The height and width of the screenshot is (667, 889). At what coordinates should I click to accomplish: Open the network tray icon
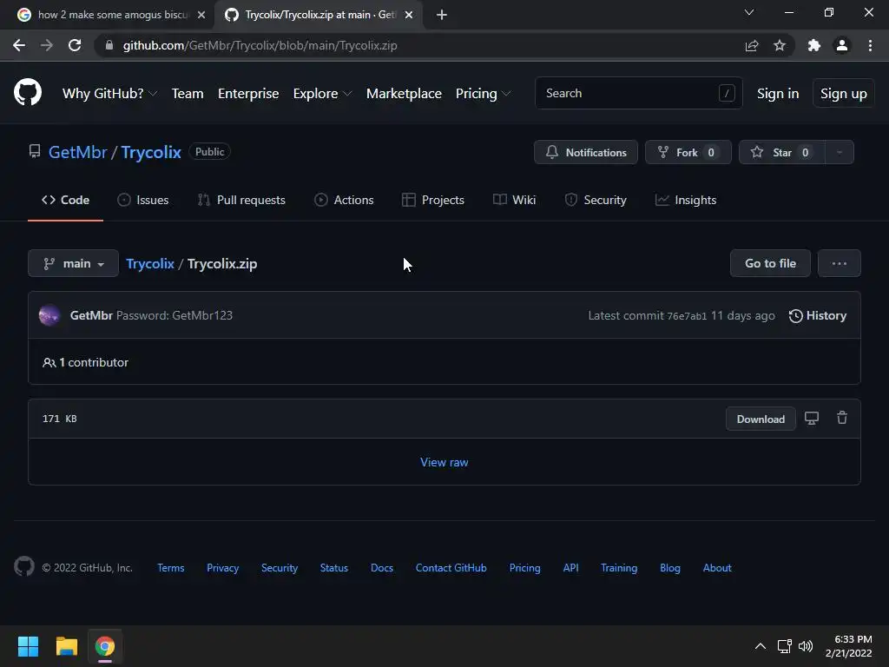pyautogui.click(x=785, y=646)
